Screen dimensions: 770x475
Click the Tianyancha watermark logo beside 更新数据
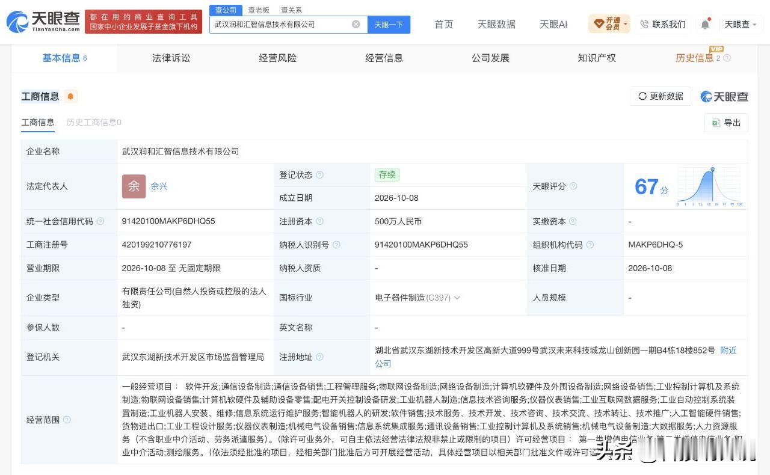pos(724,96)
